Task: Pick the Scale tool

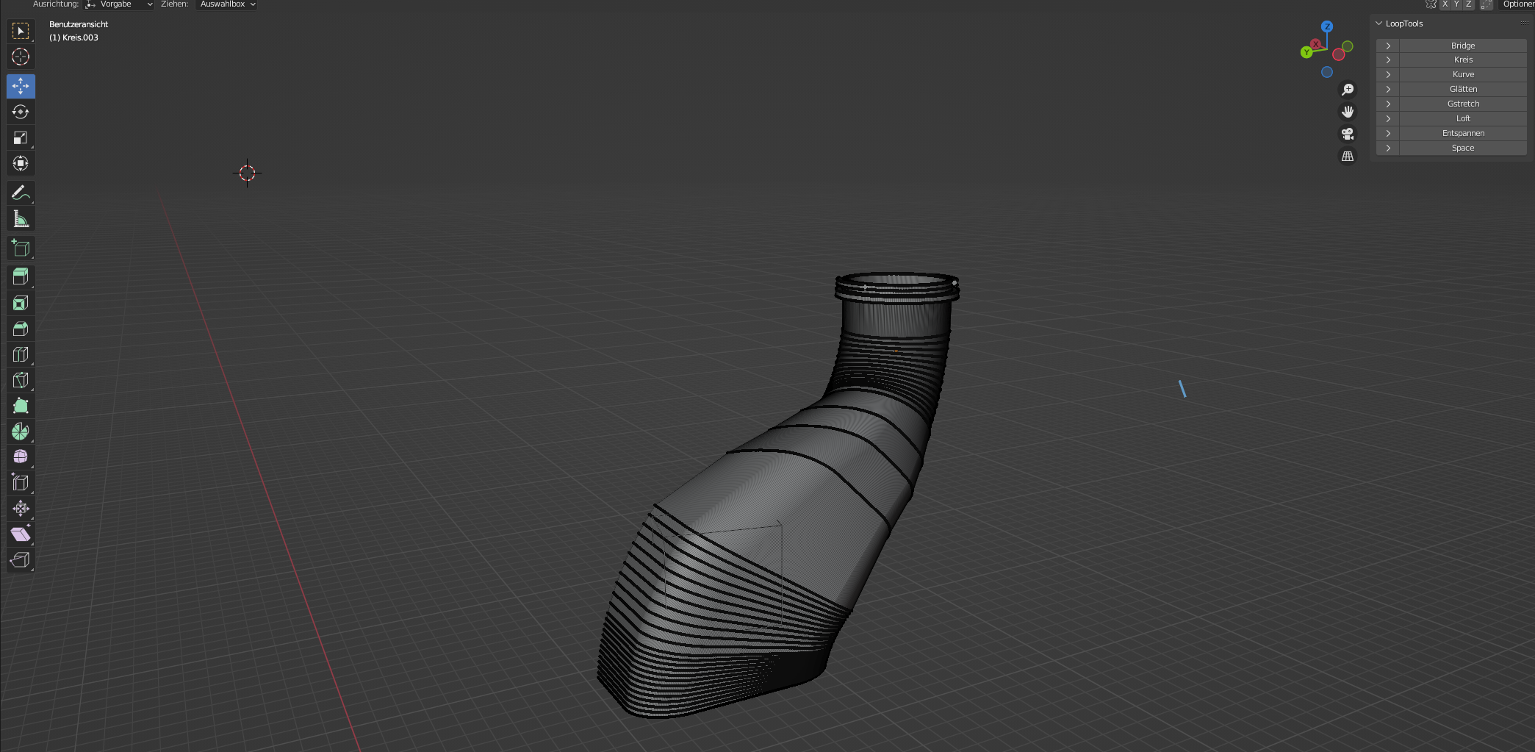Action: coord(21,137)
